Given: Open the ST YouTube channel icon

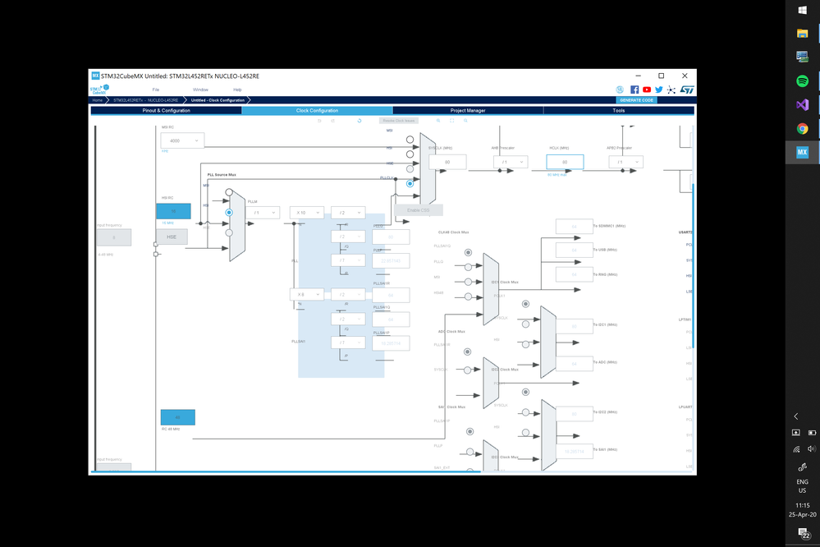Looking at the screenshot, I should (x=647, y=90).
